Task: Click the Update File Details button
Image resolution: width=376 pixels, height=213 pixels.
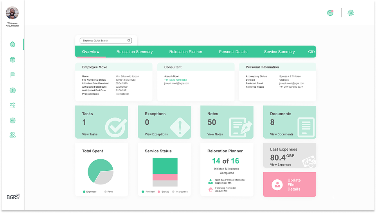Action: [290, 184]
